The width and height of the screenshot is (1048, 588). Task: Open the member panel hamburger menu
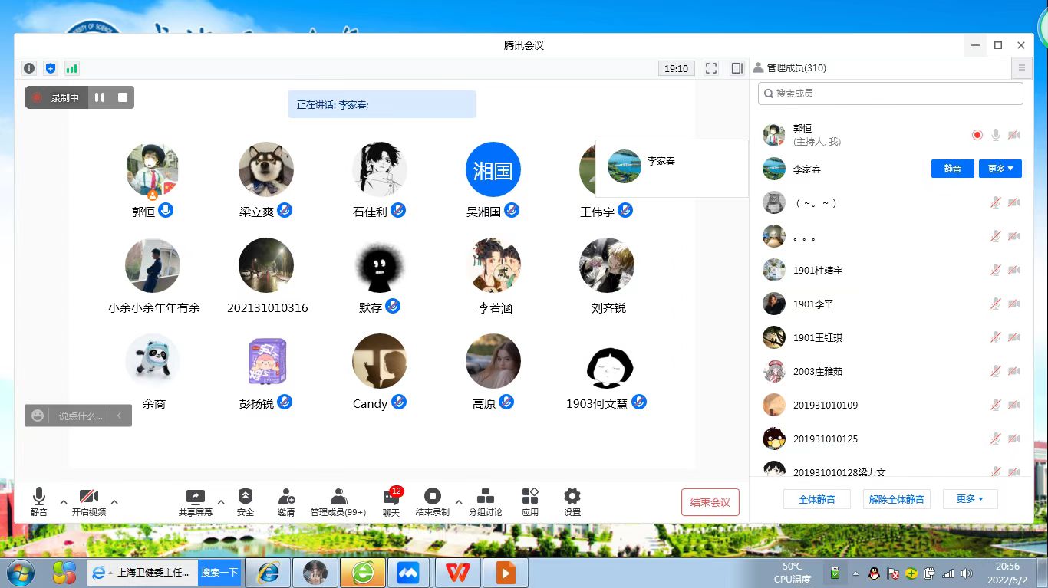coord(1021,68)
